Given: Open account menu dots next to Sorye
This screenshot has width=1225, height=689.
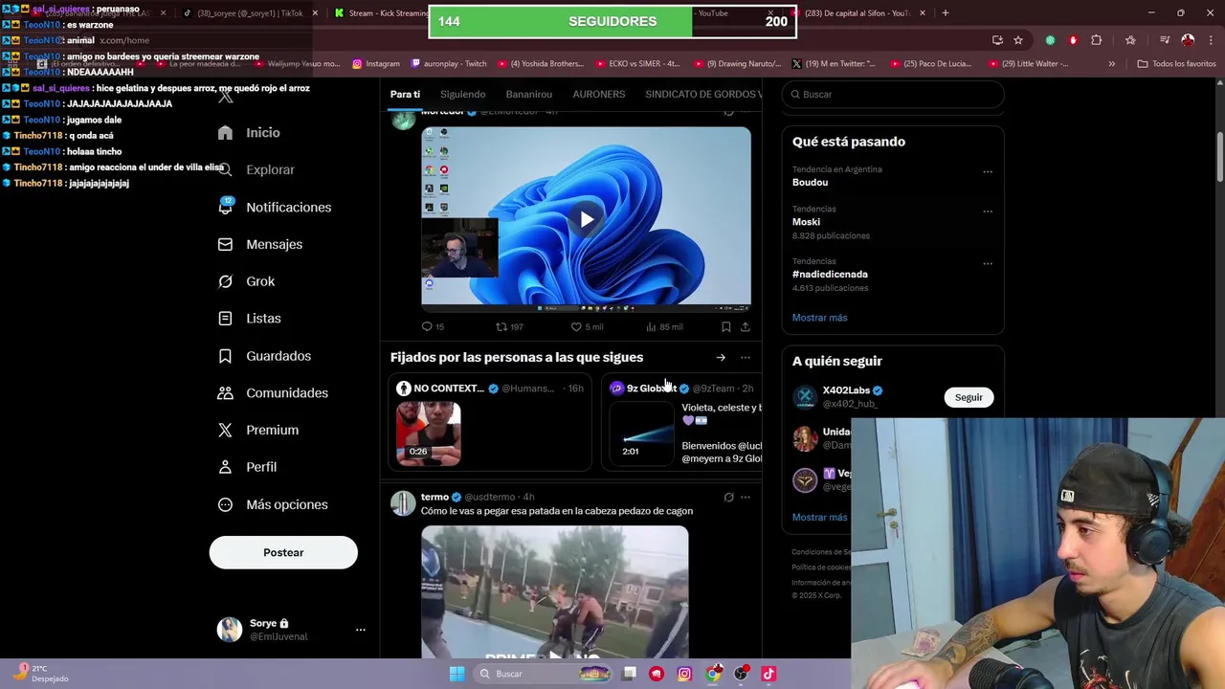Looking at the screenshot, I should coord(361,630).
